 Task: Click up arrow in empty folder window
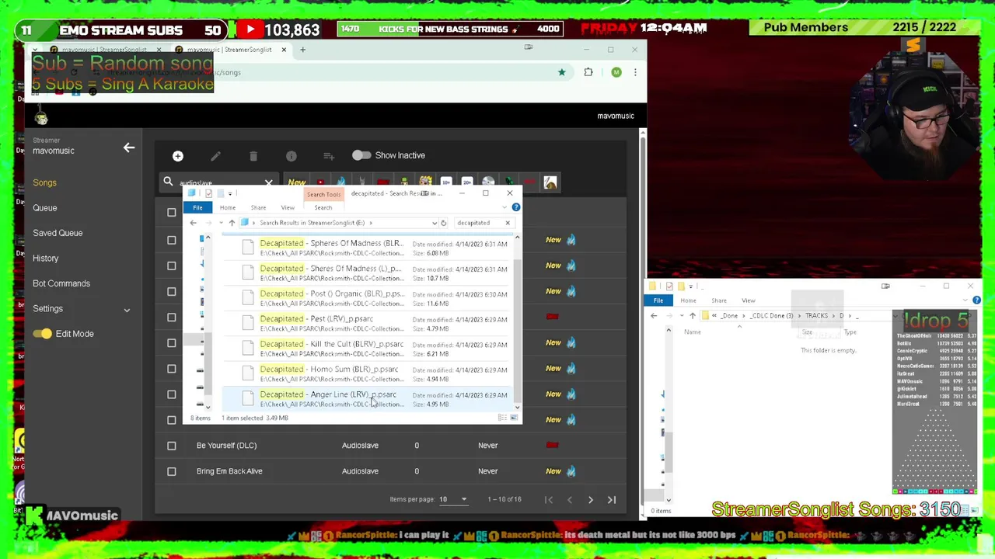click(693, 316)
